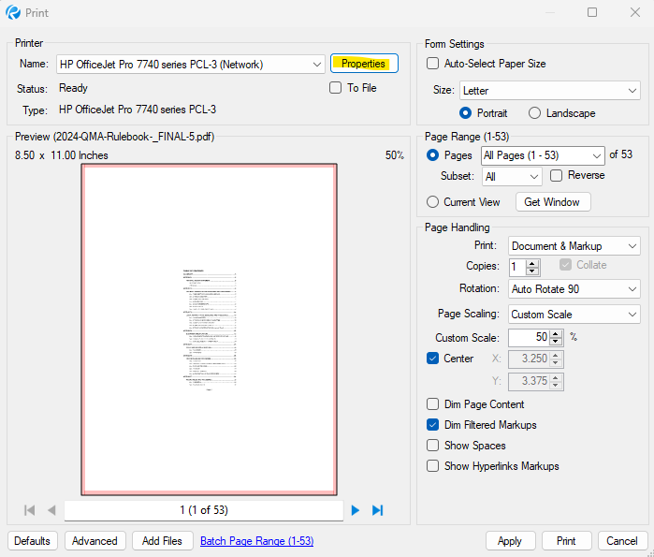Choose the Pages range option

click(433, 155)
